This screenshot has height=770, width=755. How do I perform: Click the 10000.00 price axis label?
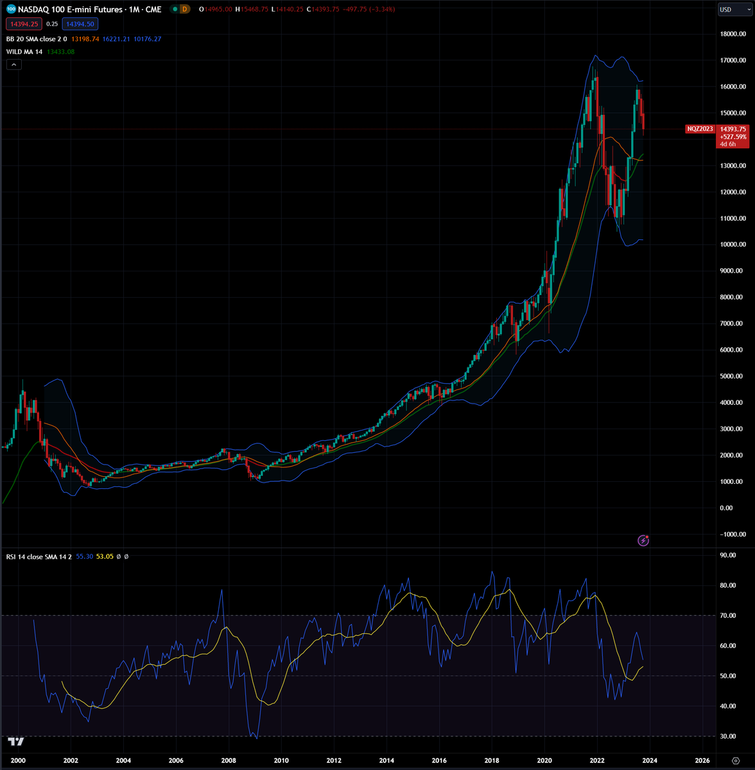tap(732, 244)
